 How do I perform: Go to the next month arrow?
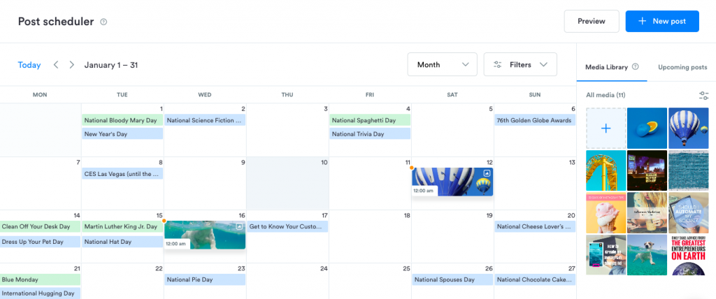(71, 65)
